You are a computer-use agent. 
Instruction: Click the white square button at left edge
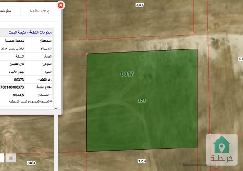pyautogui.click(x=2, y=158)
